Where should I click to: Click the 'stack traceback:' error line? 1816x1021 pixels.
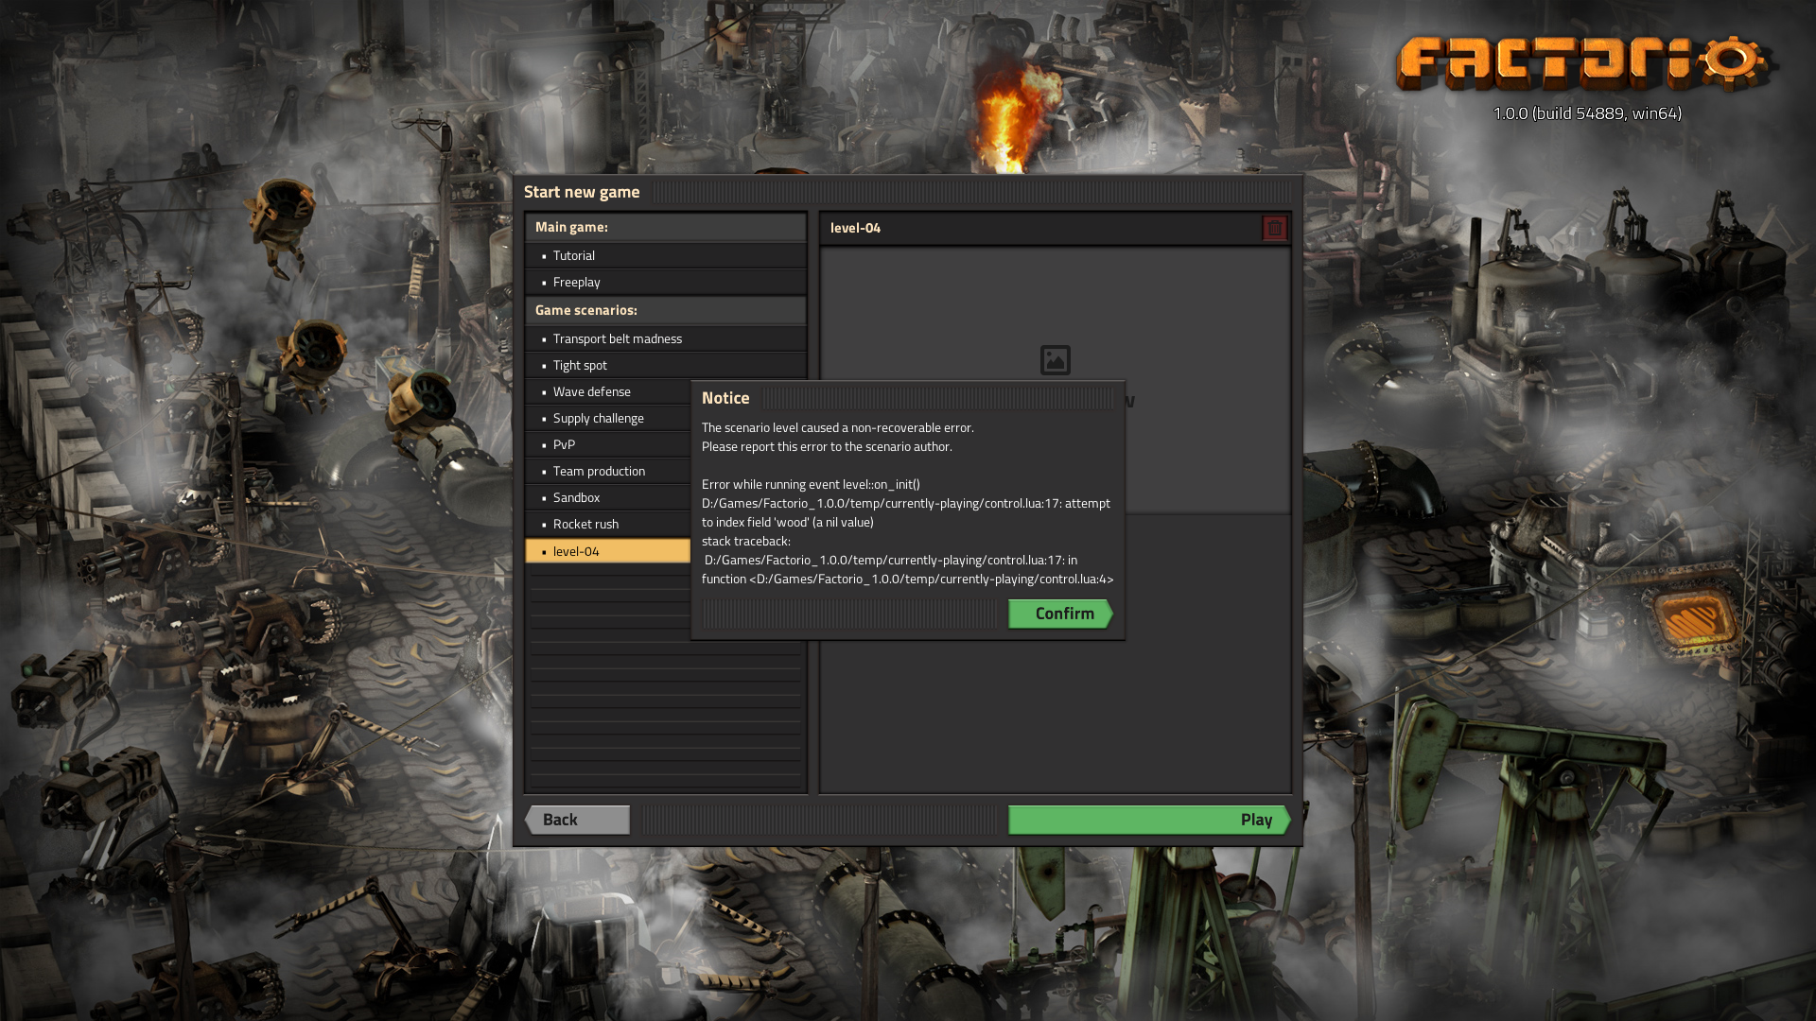pyautogui.click(x=745, y=541)
